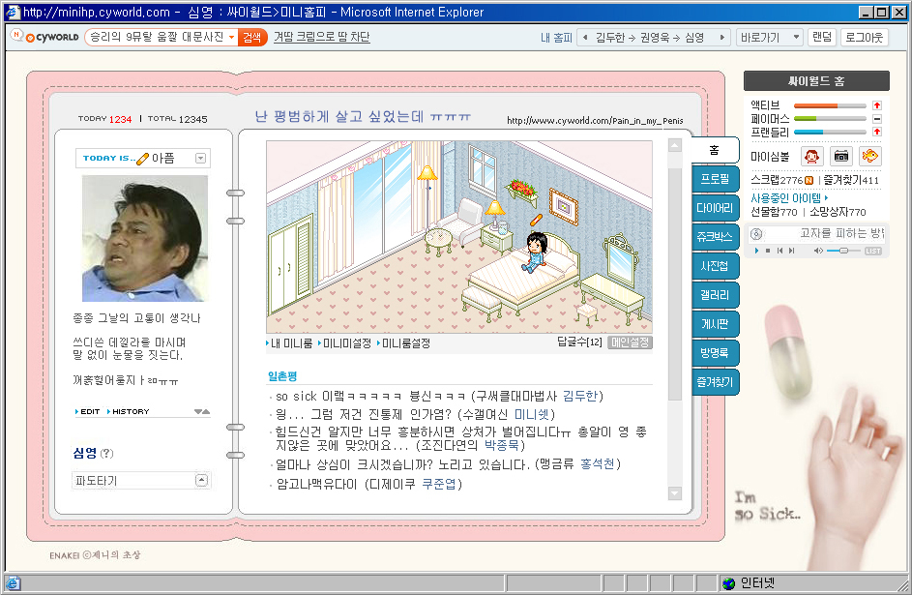Click the goldfish My Symbol icon
This screenshot has width=912, height=595.
(x=870, y=156)
